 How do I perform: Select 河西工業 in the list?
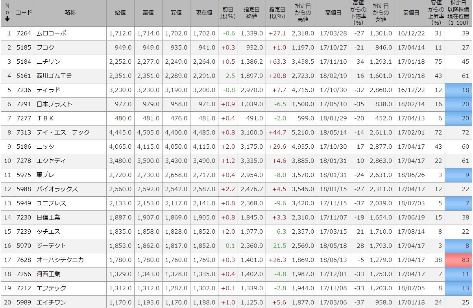[48, 274]
